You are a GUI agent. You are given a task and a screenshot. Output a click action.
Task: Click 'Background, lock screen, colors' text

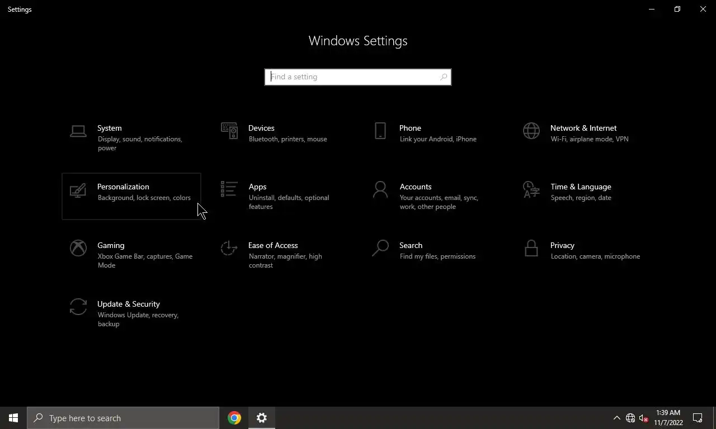pos(144,198)
